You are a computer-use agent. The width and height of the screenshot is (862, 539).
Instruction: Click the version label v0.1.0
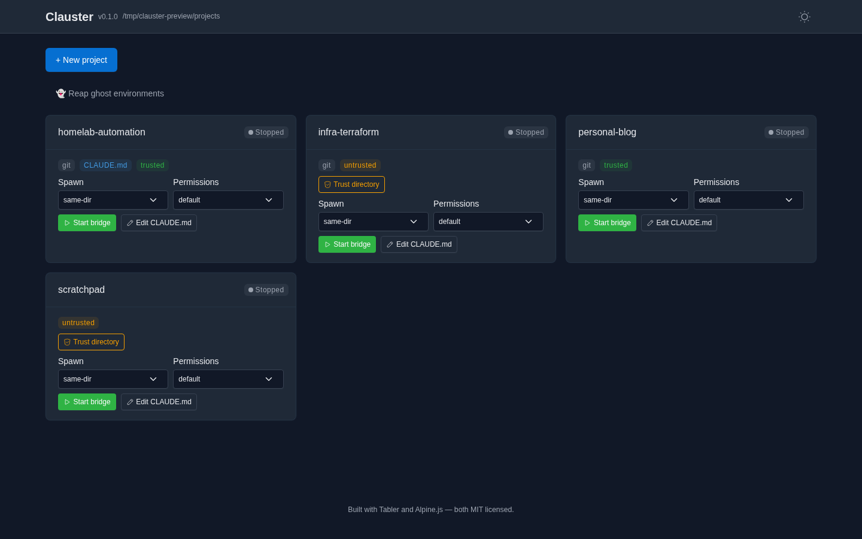click(108, 17)
